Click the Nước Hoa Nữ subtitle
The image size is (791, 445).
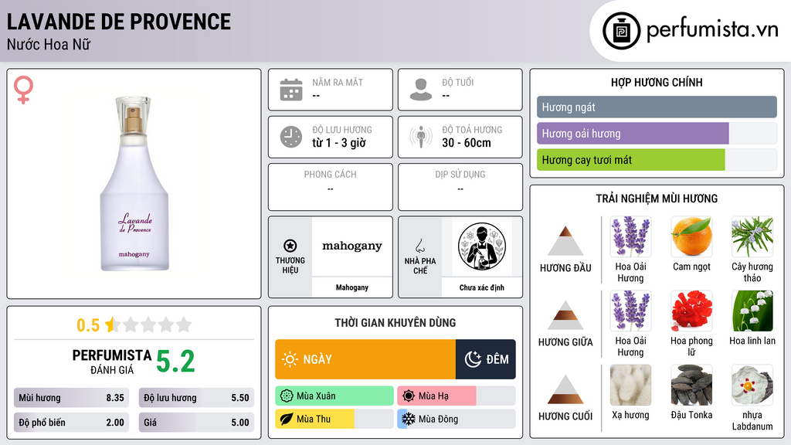(x=49, y=44)
